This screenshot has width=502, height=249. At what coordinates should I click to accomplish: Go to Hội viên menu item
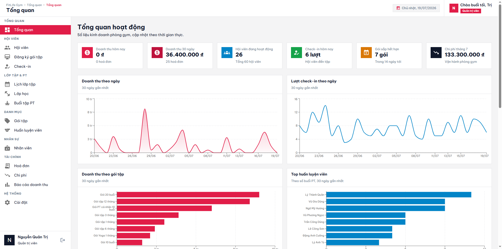(x=35, y=48)
